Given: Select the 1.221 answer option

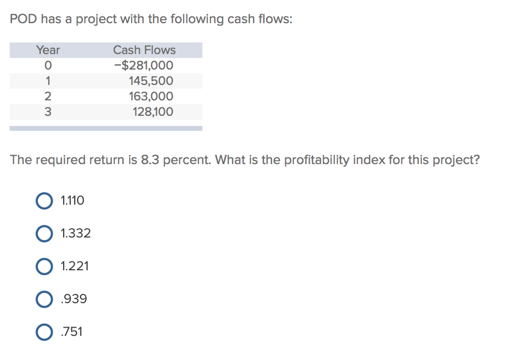Looking at the screenshot, I should click(x=44, y=266).
